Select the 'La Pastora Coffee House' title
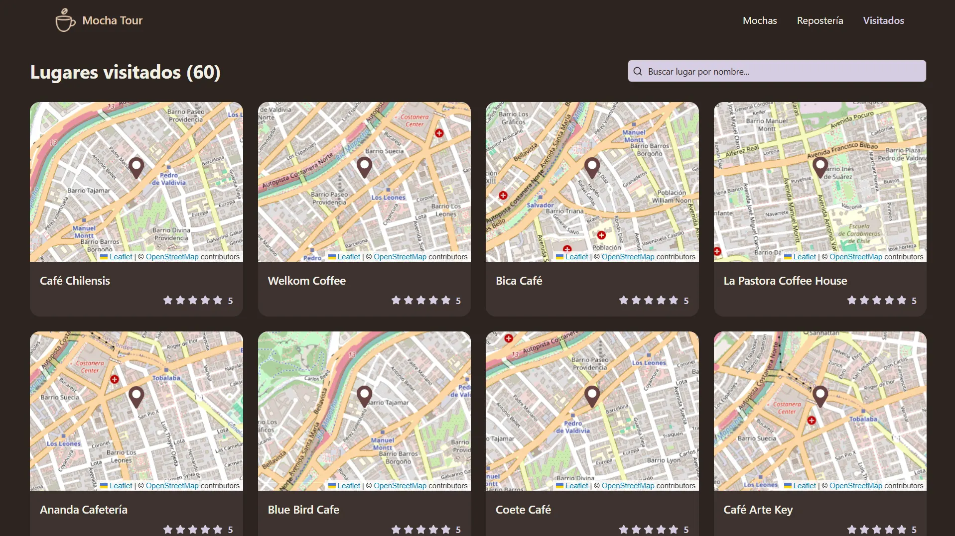Image resolution: width=955 pixels, height=536 pixels. [785, 281]
